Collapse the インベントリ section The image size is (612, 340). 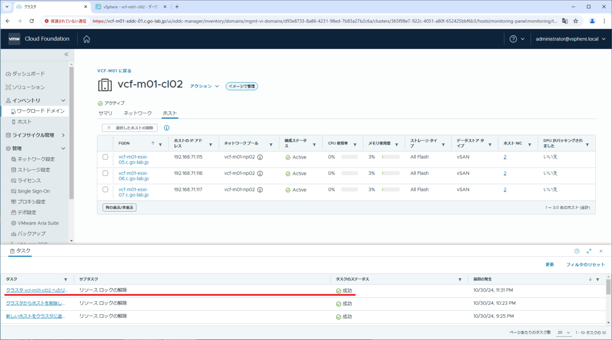(x=63, y=100)
